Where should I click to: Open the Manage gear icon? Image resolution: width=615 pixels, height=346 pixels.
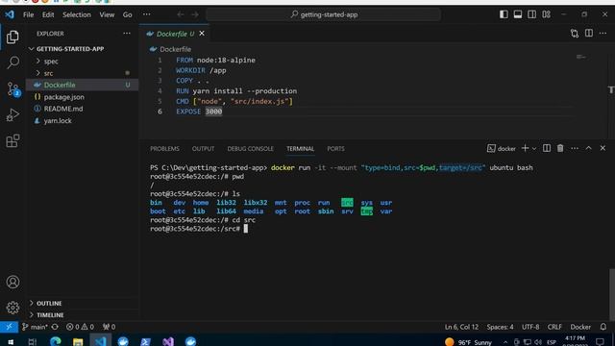pyautogui.click(x=12, y=308)
